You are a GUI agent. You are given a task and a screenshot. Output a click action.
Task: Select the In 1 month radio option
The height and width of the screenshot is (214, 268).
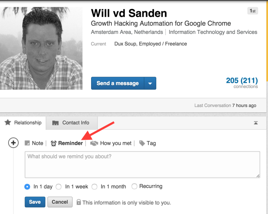click(x=94, y=187)
